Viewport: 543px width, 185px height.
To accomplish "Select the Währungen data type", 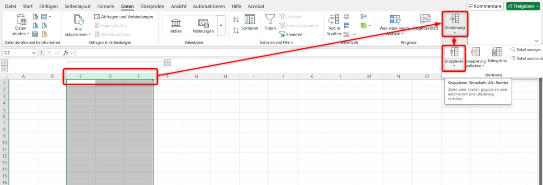I will (203, 25).
